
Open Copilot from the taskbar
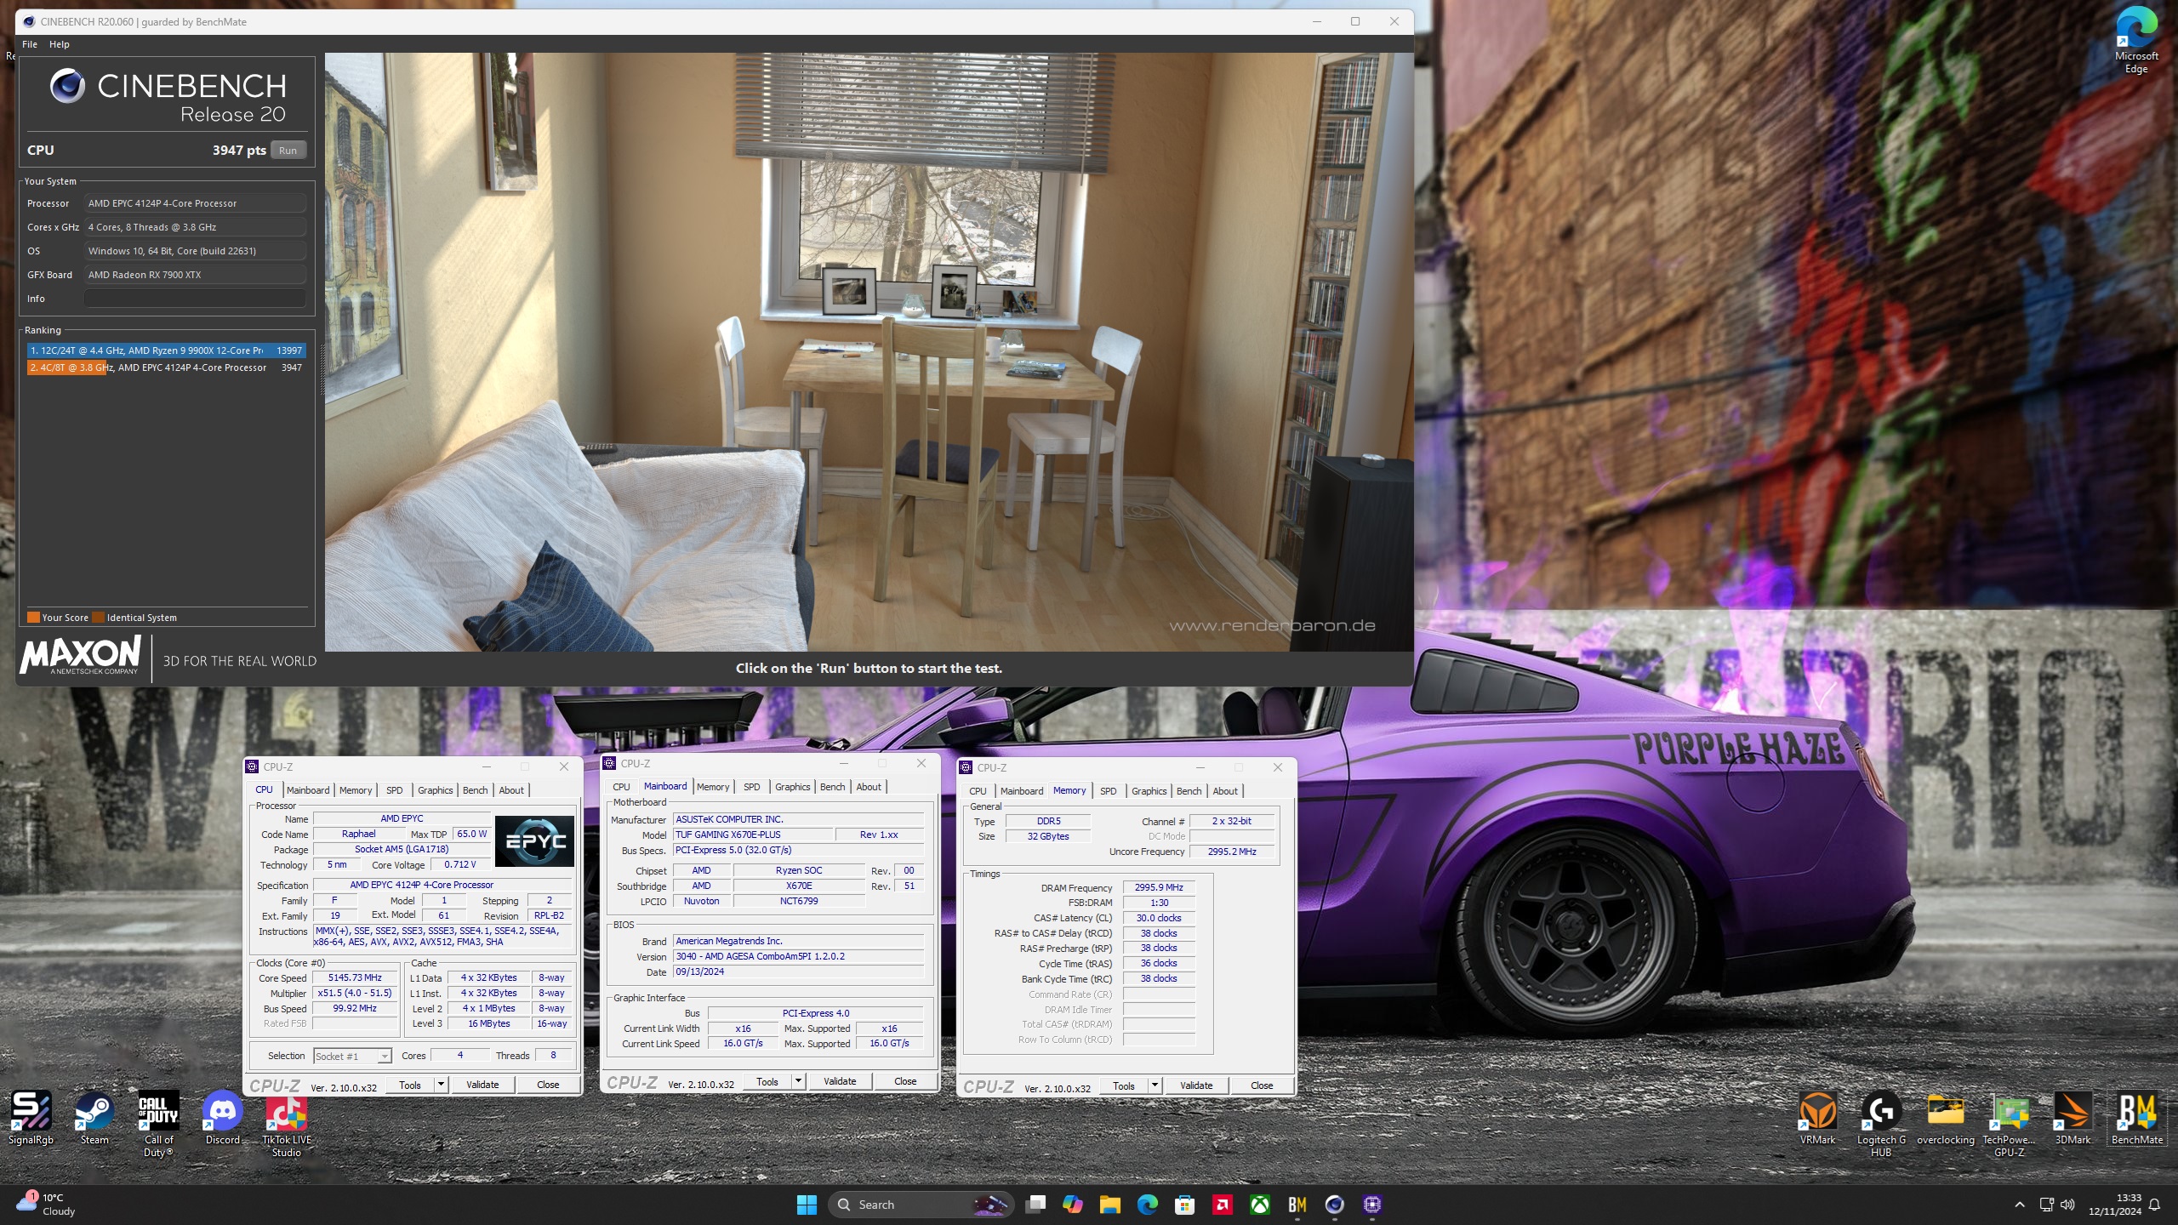[1073, 1205]
